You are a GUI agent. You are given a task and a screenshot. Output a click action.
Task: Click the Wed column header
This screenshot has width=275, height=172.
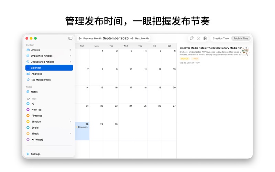click(125, 46)
